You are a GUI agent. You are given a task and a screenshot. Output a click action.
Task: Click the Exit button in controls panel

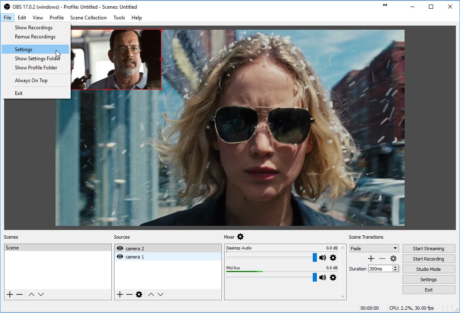pos(429,290)
